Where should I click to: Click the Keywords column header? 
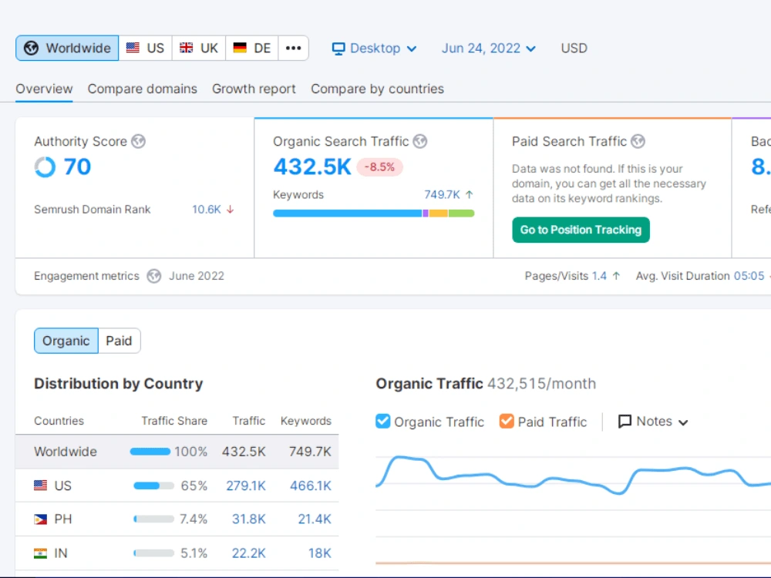pos(306,421)
